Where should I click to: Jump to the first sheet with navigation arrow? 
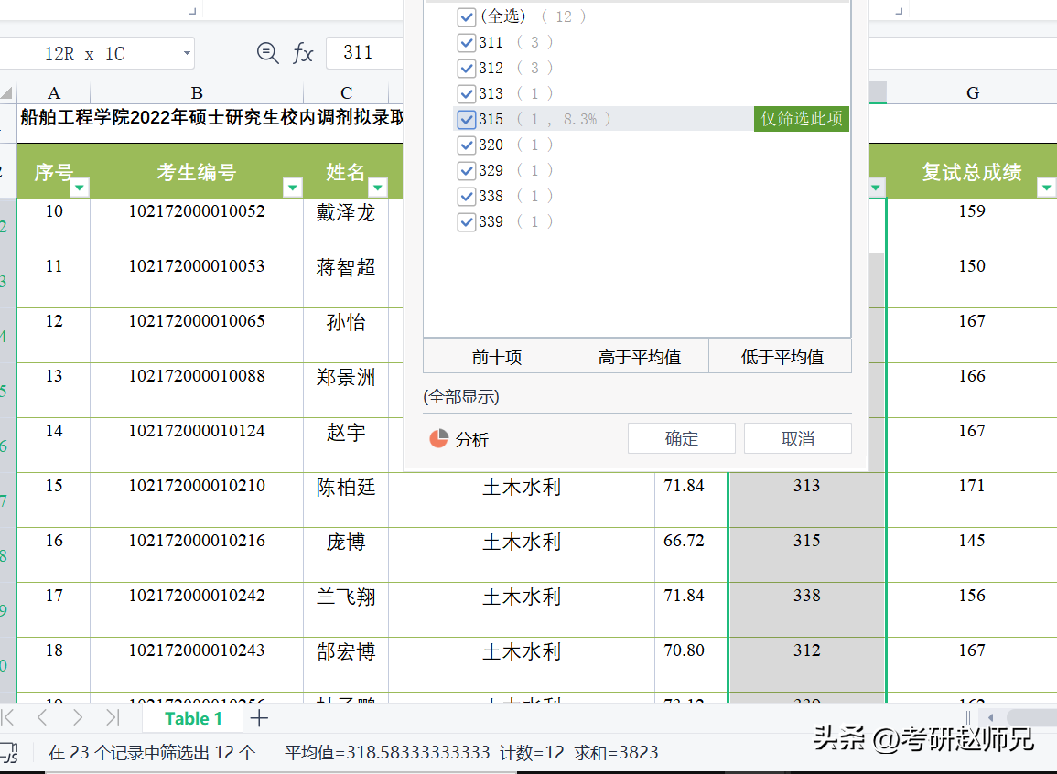pyautogui.click(x=8, y=717)
